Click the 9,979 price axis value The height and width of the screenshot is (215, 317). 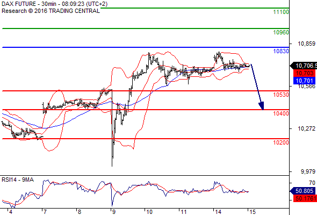pyautogui.click(x=308, y=171)
